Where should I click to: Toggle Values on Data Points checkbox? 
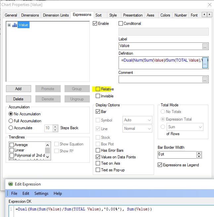point(98,157)
